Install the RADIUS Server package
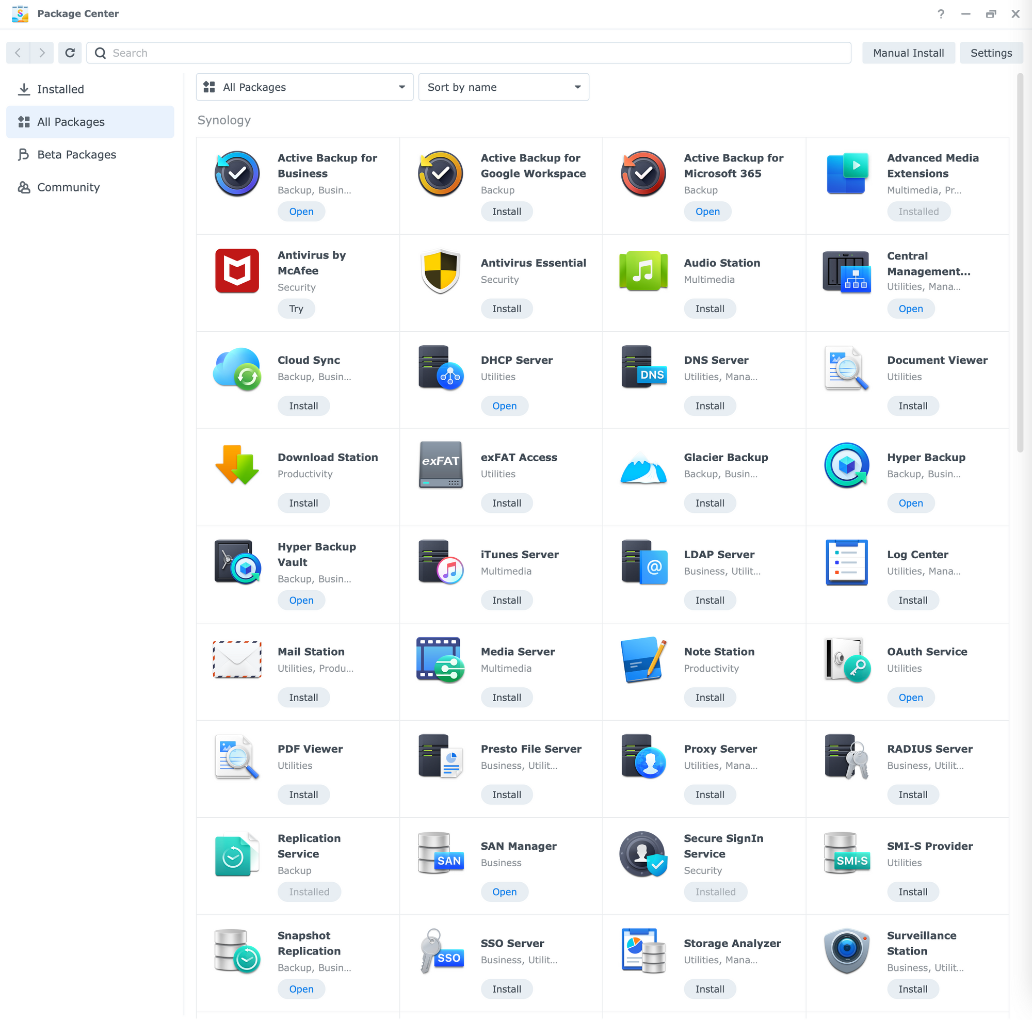Viewport: 1032px width, 1020px height. coord(912,795)
